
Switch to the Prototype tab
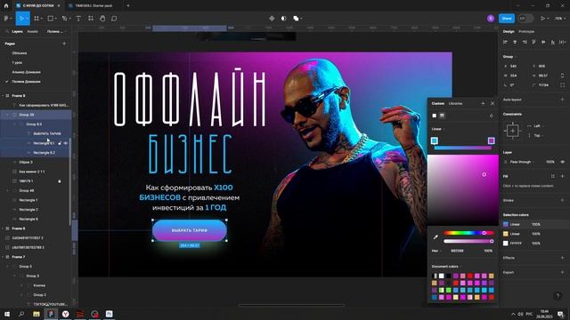[526, 32]
